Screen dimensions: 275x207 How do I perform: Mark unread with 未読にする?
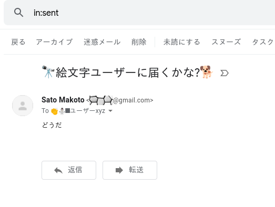coord(182,42)
